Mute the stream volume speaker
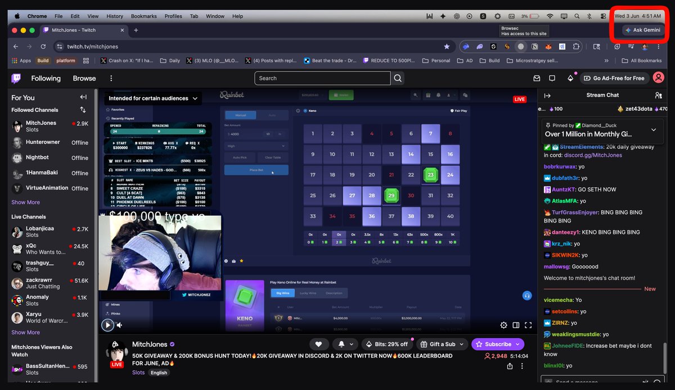Screen dimensions: 675x390 click(x=119, y=325)
